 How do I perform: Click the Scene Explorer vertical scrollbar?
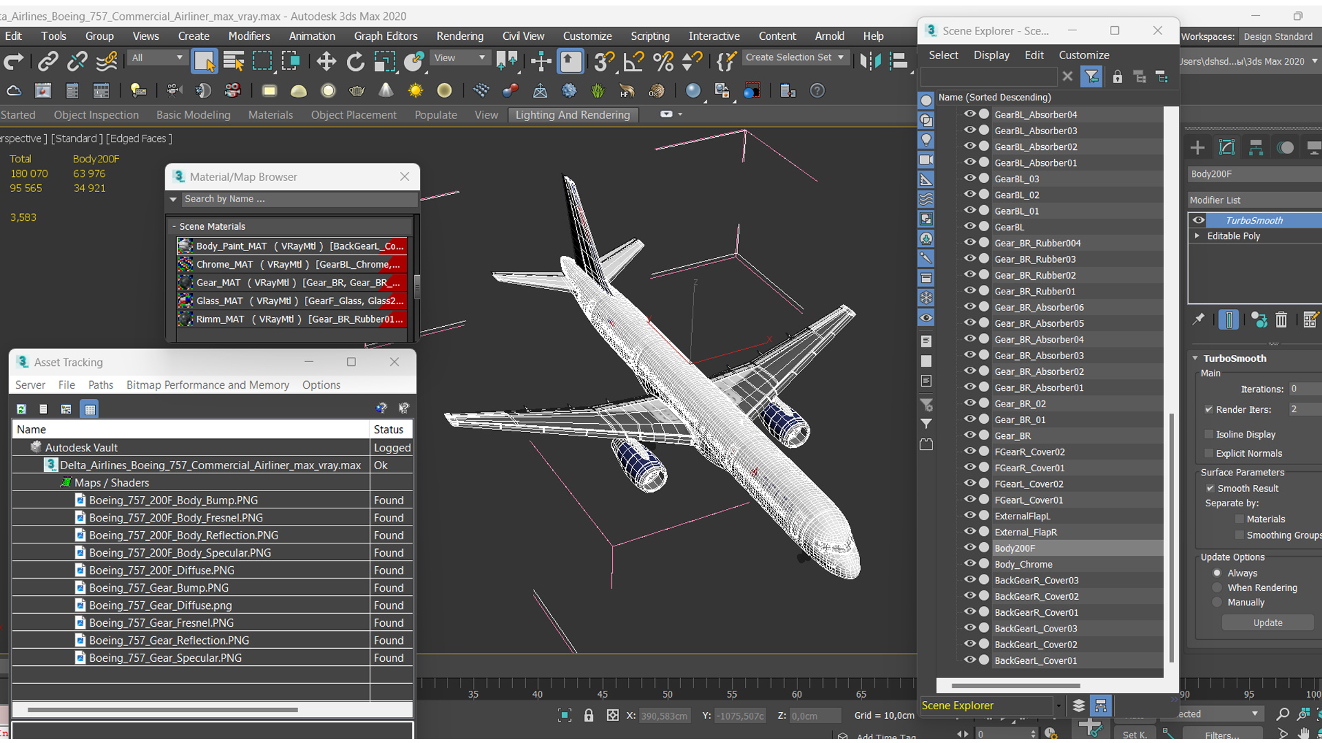1173,537
